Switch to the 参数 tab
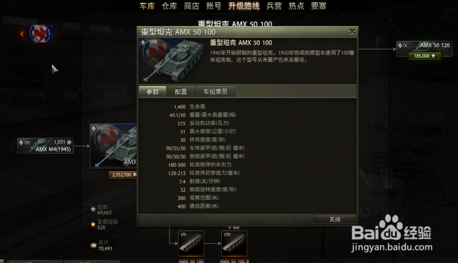The width and height of the screenshot is (458, 263). pyautogui.click(x=153, y=92)
